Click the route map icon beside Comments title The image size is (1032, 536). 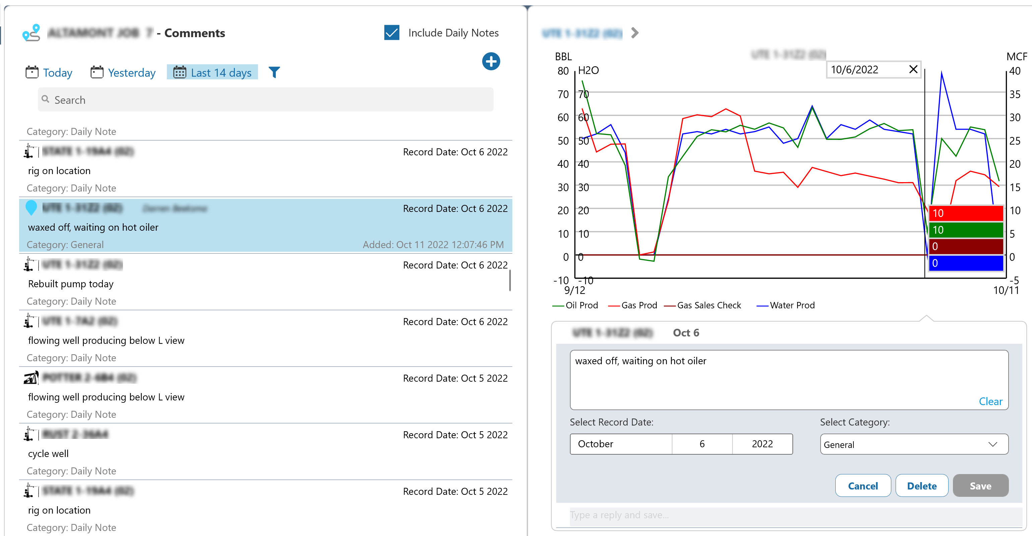31,33
